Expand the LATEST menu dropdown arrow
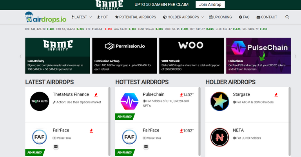 [x=91, y=17]
